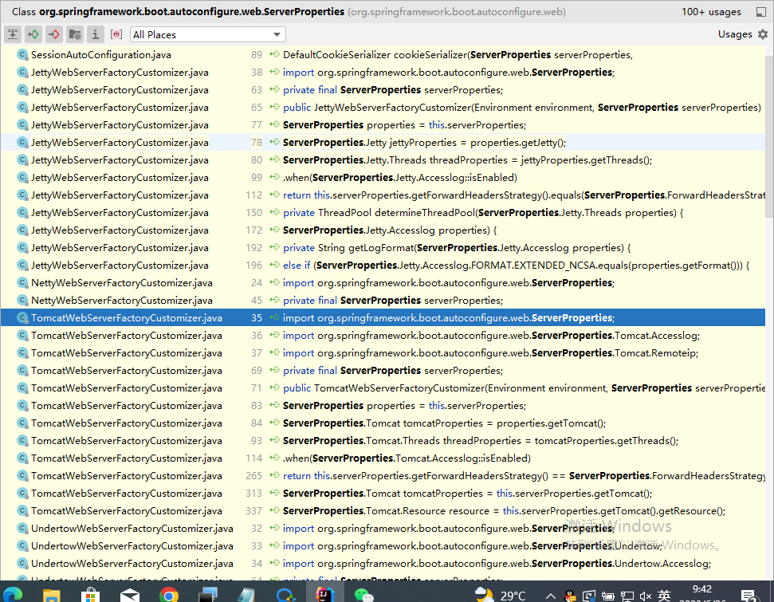Toggle the green-arrow read access filter
The width and height of the screenshot is (774, 602).
(x=33, y=34)
